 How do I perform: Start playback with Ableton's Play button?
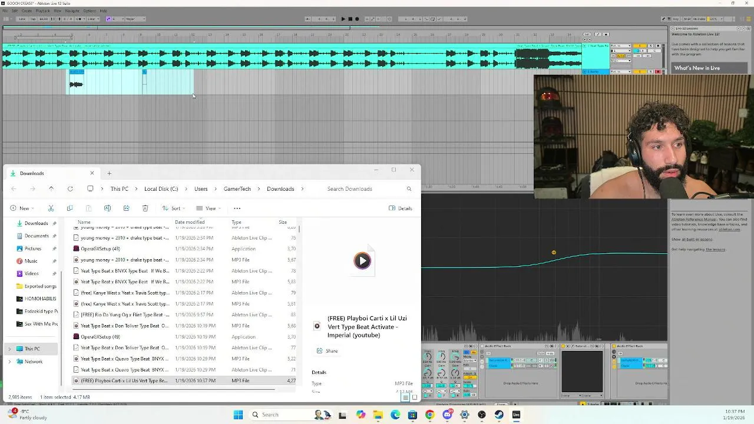343,19
